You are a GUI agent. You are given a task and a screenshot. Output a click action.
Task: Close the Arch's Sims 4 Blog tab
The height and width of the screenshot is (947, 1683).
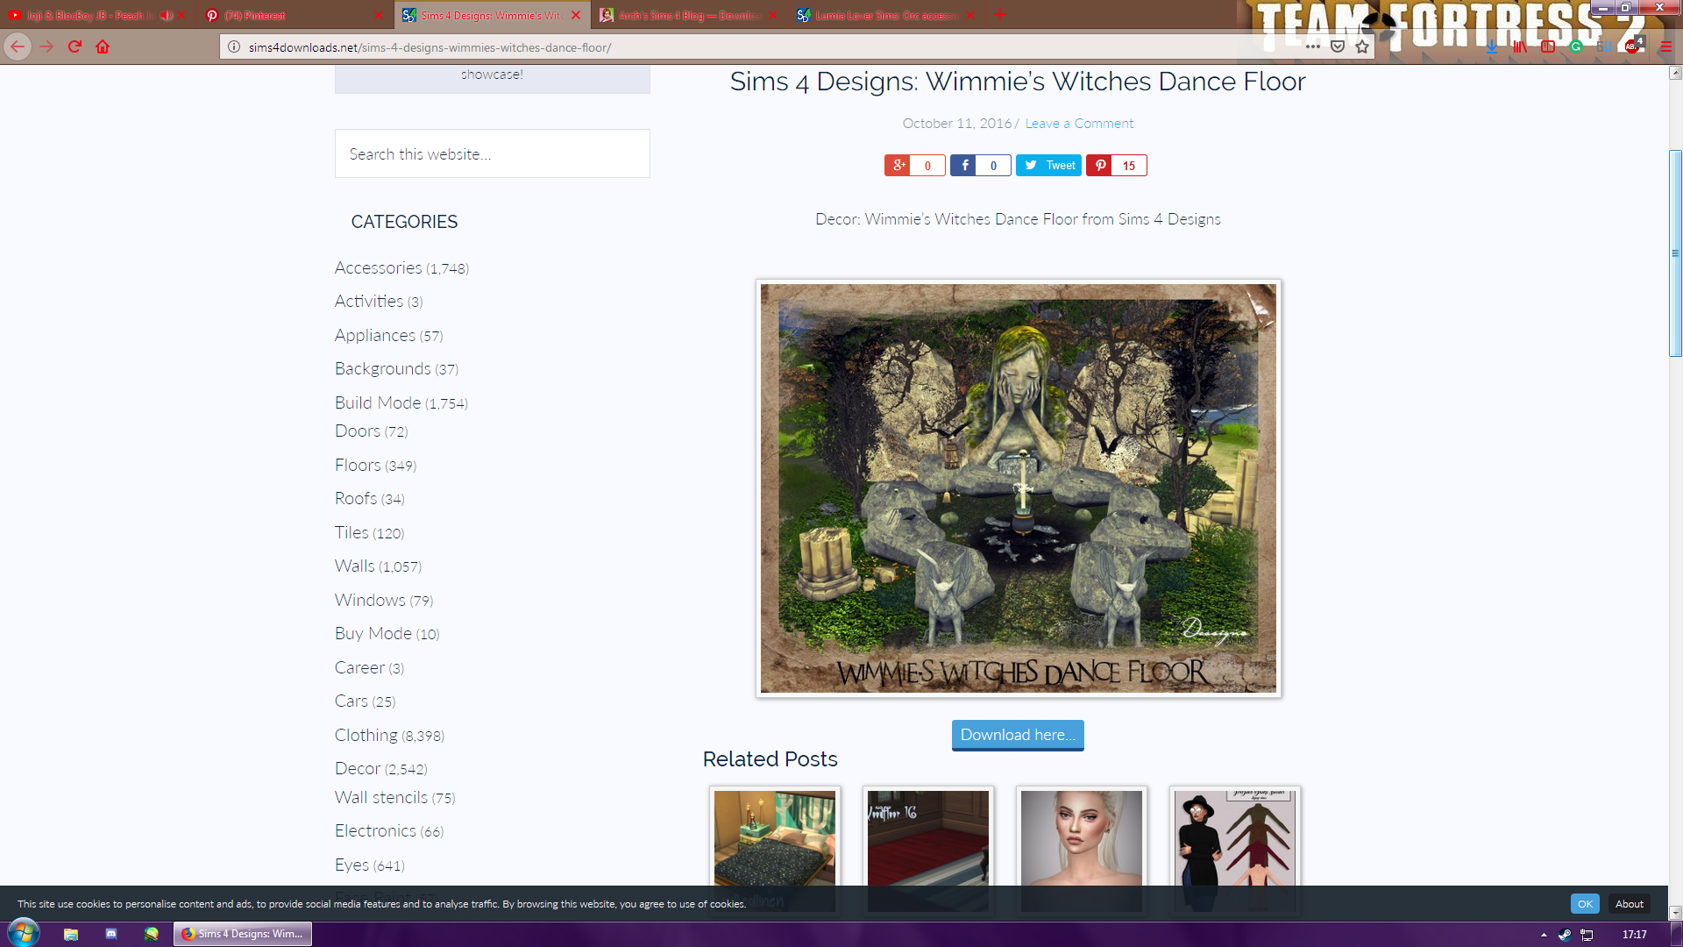click(x=773, y=15)
